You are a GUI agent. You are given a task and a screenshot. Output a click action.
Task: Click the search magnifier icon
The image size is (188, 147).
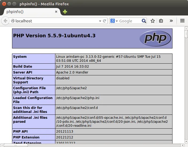pyautogui.click(x=144, y=21)
